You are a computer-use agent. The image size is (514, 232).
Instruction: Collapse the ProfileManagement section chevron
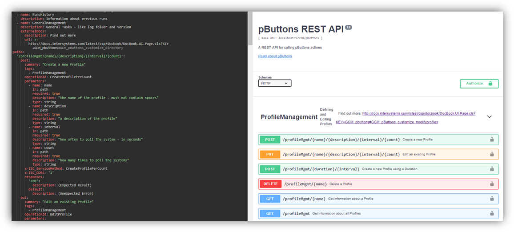[x=489, y=117]
